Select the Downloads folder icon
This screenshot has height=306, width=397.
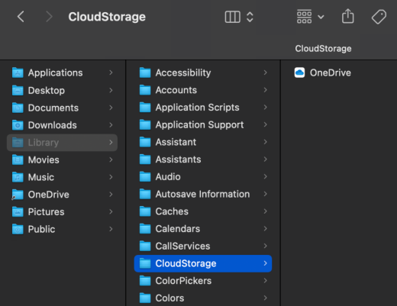click(18, 125)
